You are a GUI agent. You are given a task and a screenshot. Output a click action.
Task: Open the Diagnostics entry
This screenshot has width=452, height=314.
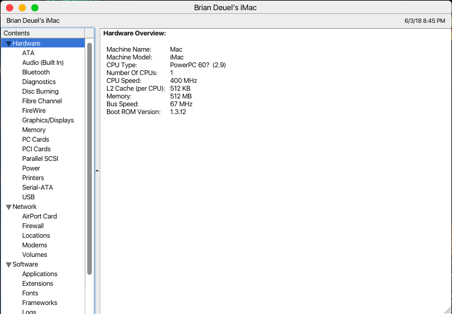point(39,82)
